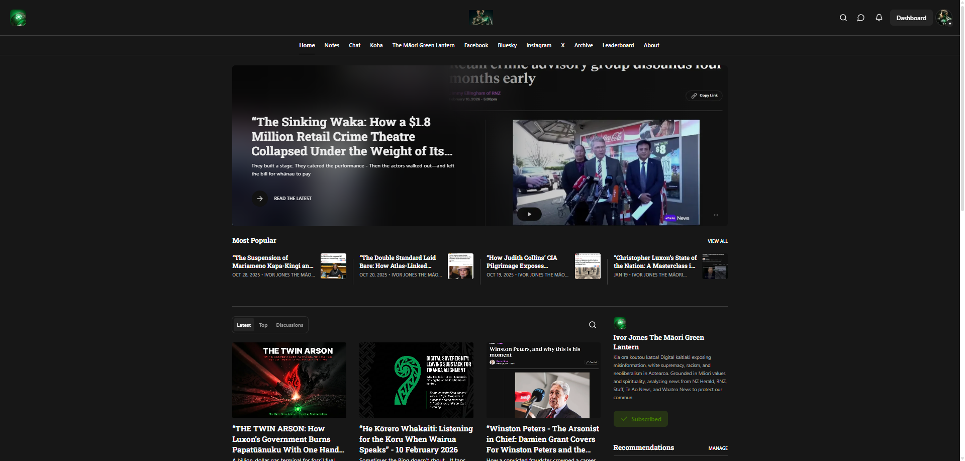Open the Chat nav item

(355, 45)
